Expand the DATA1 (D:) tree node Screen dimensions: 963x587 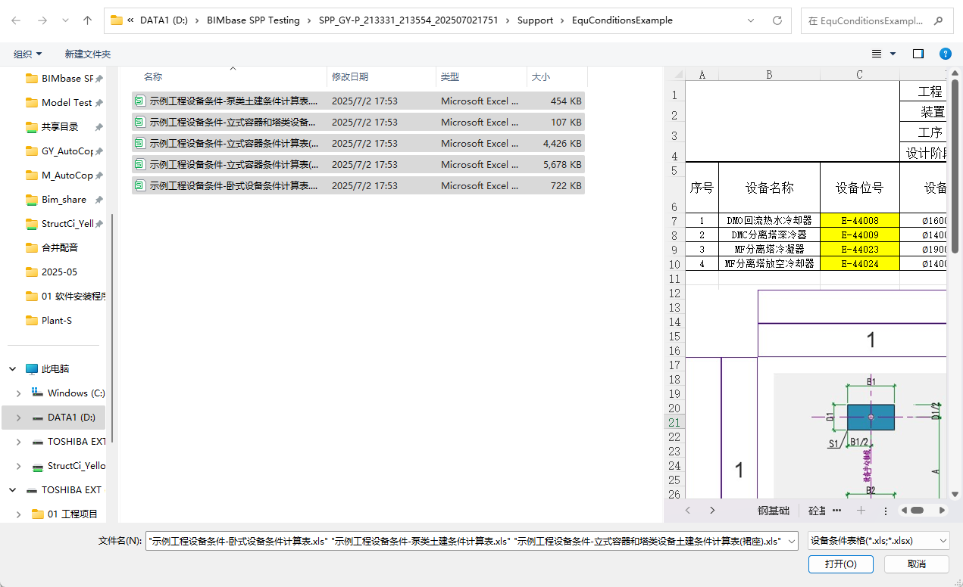click(x=18, y=418)
